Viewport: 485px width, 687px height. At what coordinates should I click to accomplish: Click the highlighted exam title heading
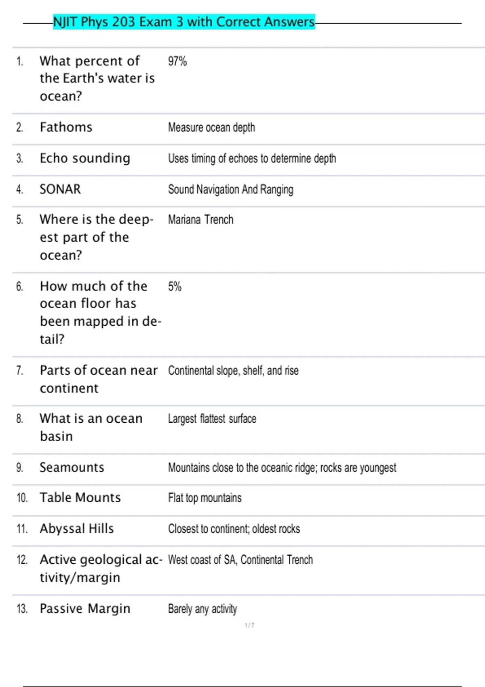pos(184,22)
